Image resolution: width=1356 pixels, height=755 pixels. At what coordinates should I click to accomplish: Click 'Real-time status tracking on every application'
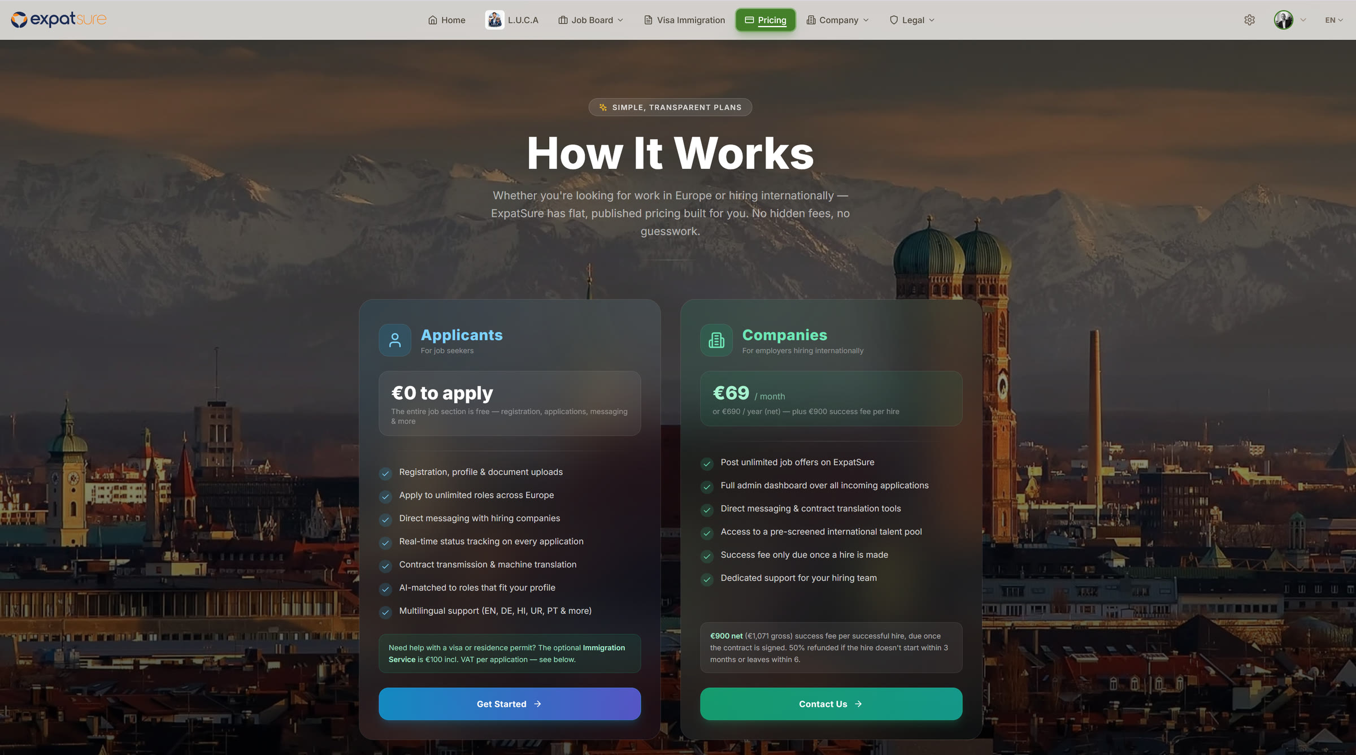pyautogui.click(x=491, y=541)
